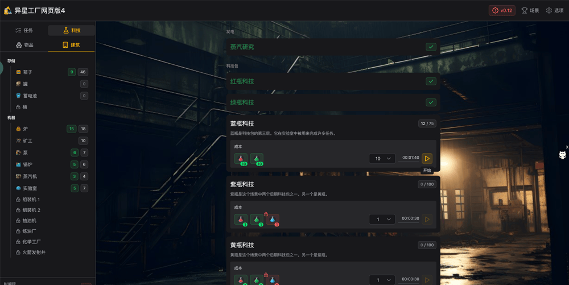The height and width of the screenshot is (285, 569).
Task: Click the 0 count beside 蓄电池
Action: [x=84, y=96]
